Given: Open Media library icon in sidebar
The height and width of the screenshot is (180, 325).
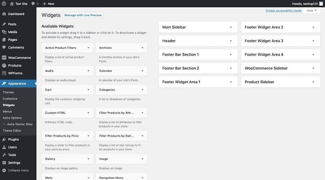Looking at the screenshot, I should (4, 32).
